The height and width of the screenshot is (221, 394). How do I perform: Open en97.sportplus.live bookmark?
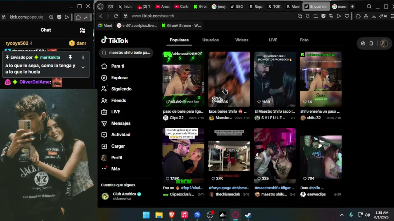pyautogui.click(x=137, y=25)
